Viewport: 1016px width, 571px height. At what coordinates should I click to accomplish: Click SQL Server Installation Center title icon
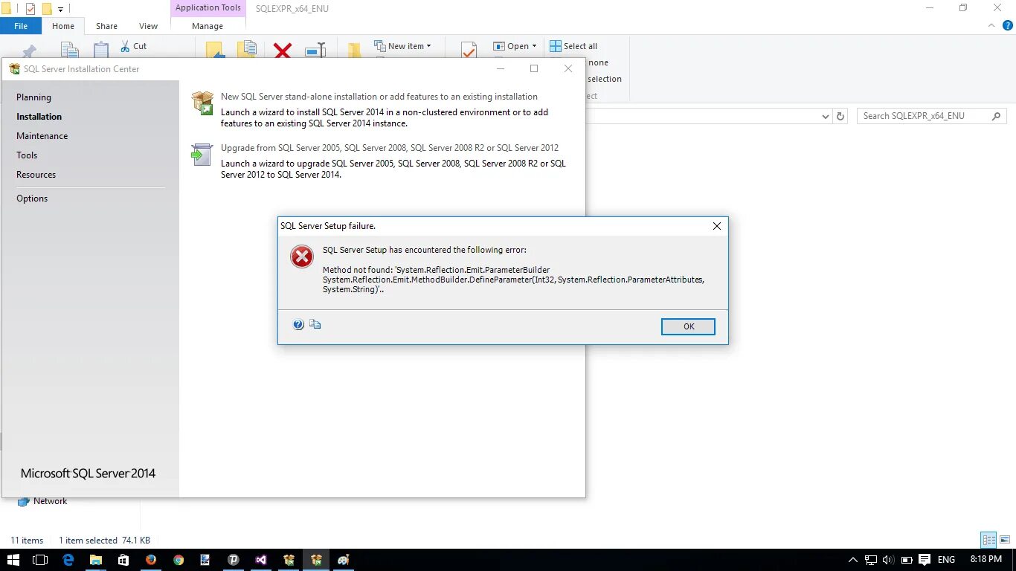(x=14, y=69)
